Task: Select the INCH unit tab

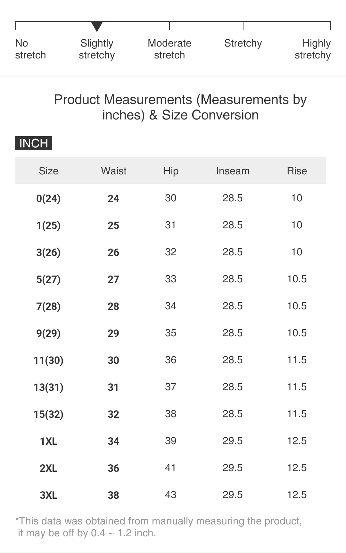Action: point(34,143)
